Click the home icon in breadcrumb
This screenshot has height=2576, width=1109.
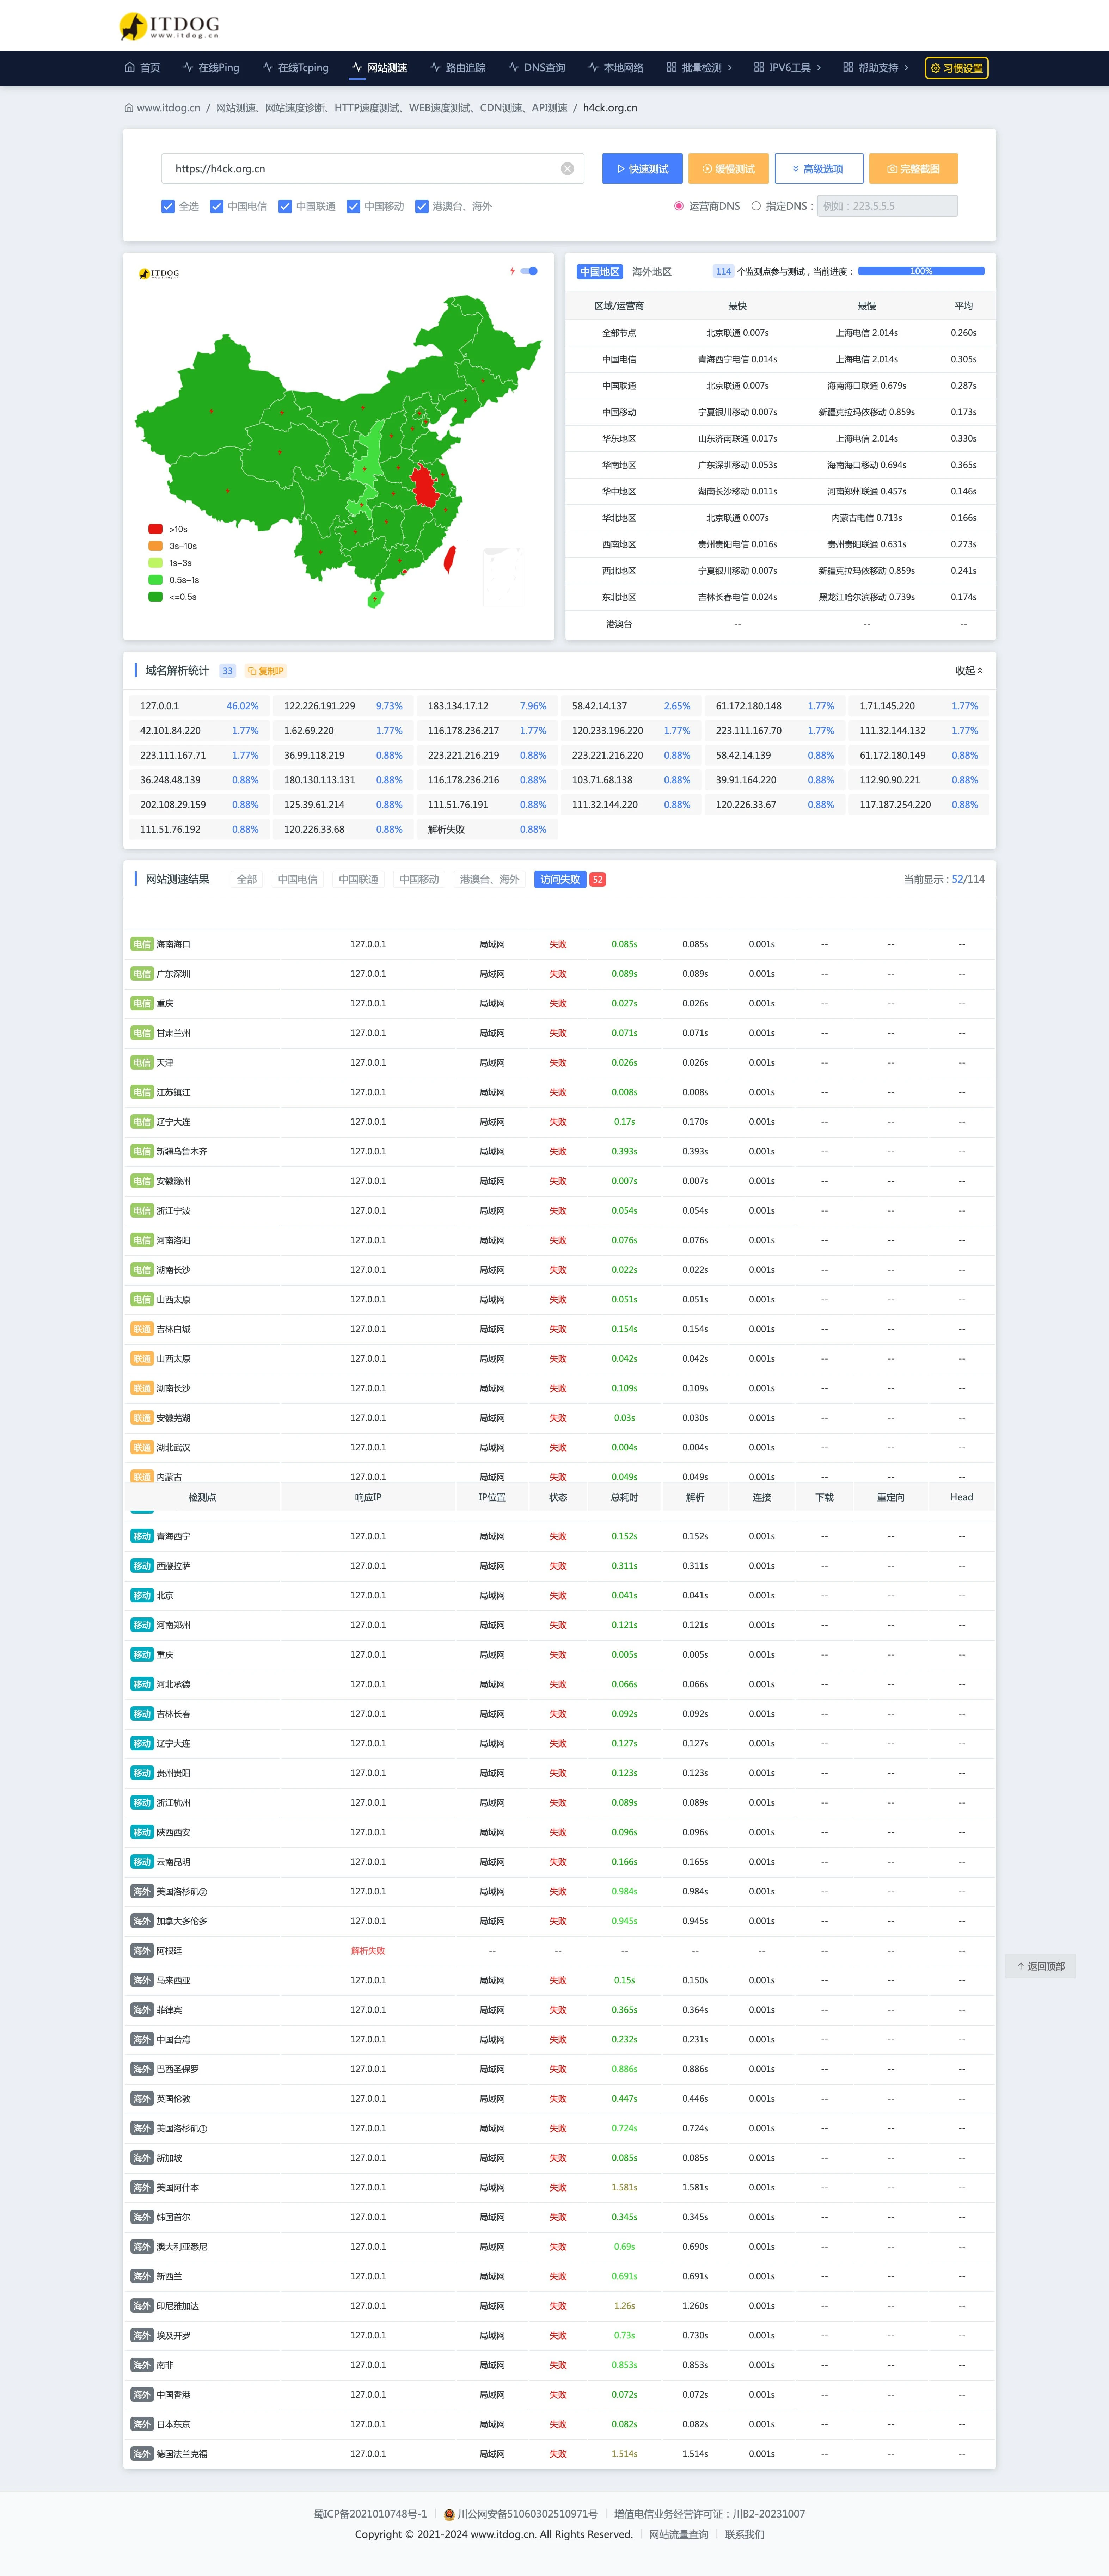click(129, 108)
